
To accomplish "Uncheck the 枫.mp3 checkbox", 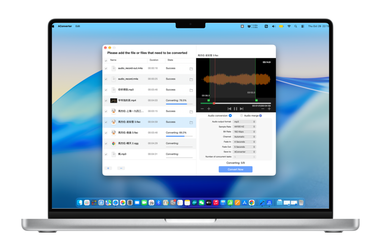I will pyautogui.click(x=106, y=154).
